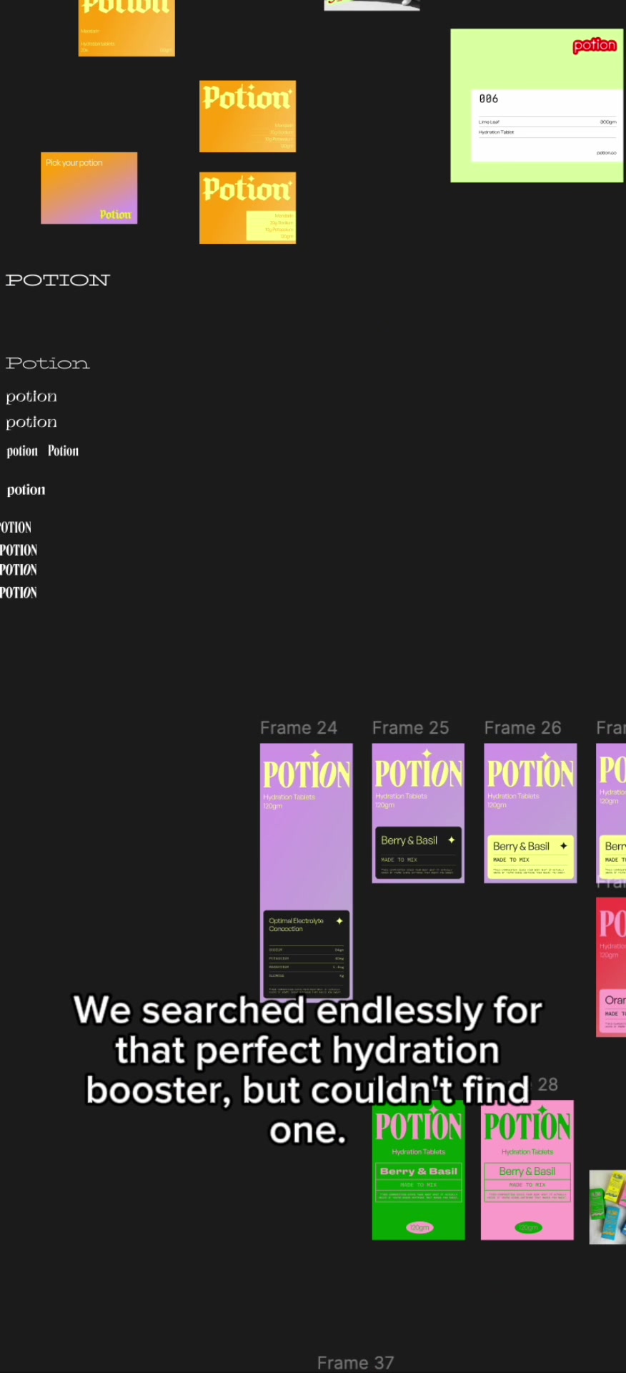Select the red potion logo on lime card
This screenshot has height=1373, width=626.
(x=594, y=46)
